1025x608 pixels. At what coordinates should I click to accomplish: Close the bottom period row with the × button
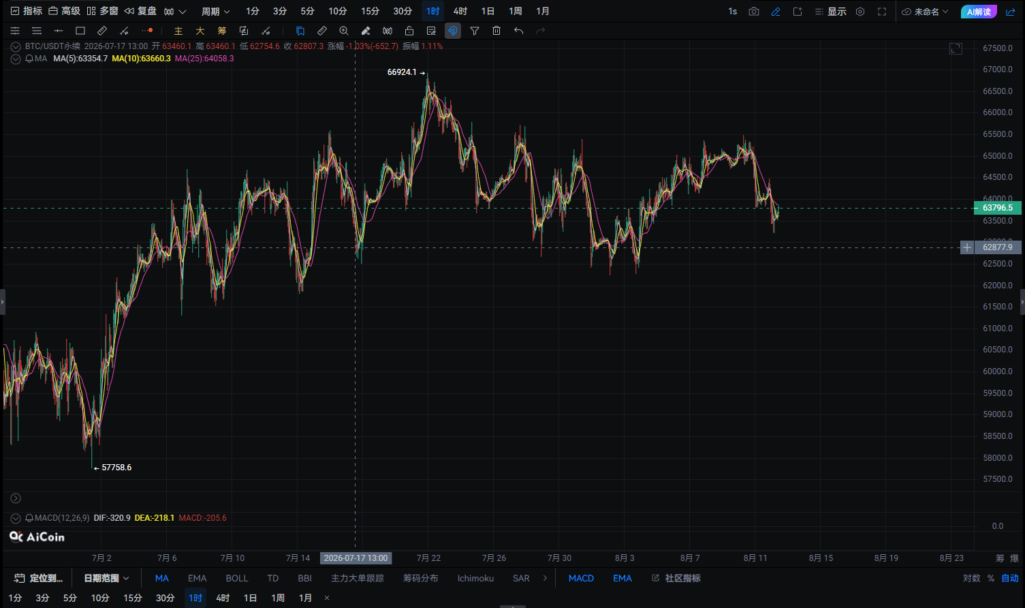pyautogui.click(x=327, y=598)
